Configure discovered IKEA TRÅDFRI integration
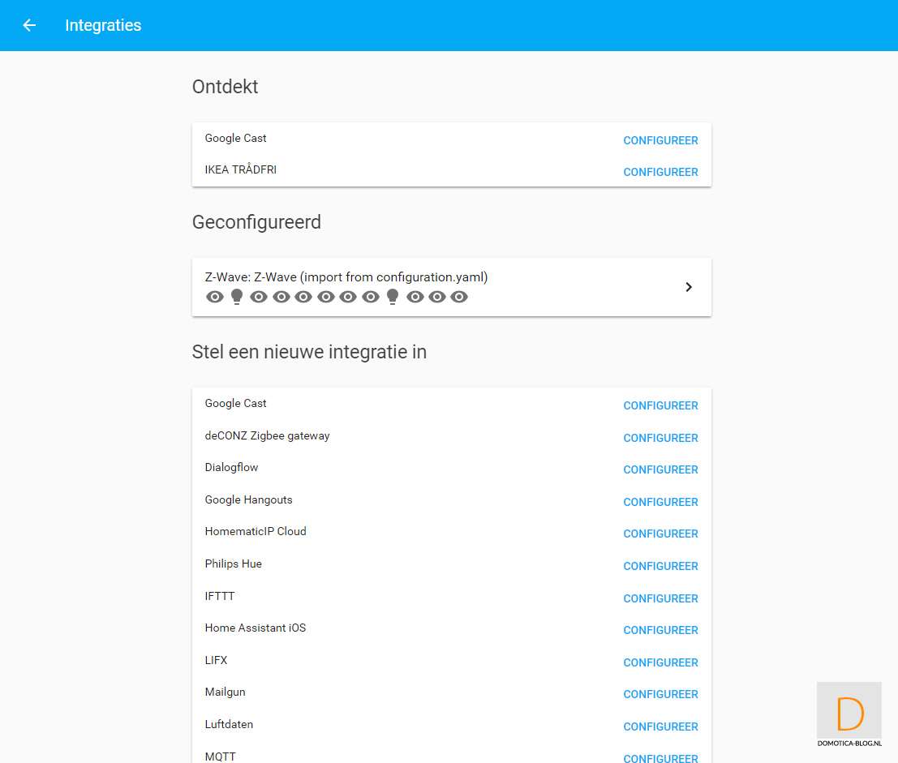This screenshot has height=763, width=898. [660, 172]
